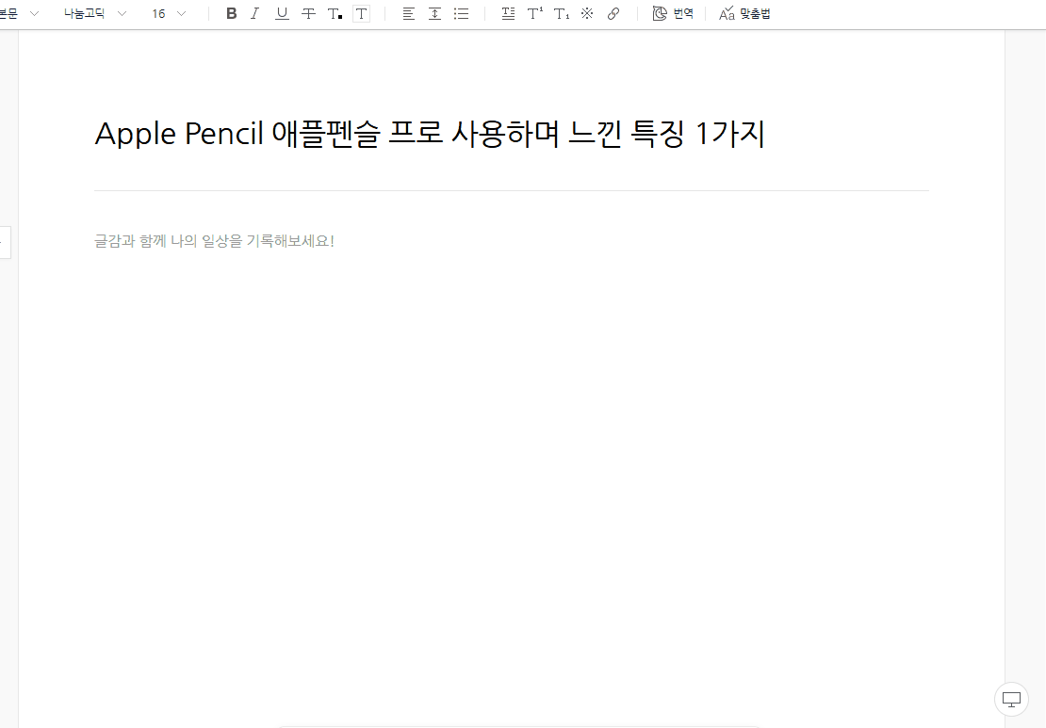Open the special characters picker
The image size is (1046, 728).
click(587, 13)
